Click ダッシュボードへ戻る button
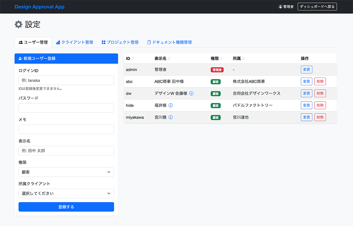 point(317,7)
